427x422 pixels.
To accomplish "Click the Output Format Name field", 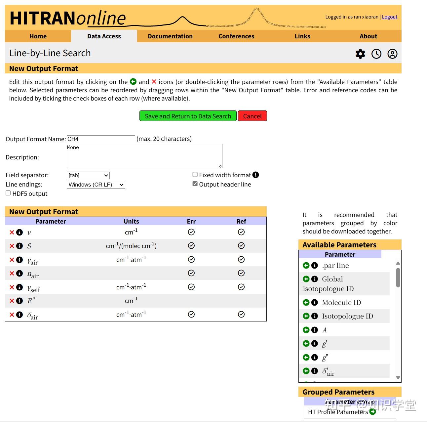I will pos(101,139).
